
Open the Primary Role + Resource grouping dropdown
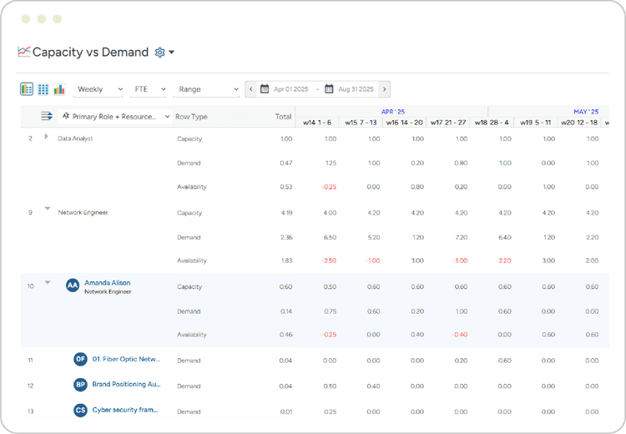pyautogui.click(x=117, y=117)
